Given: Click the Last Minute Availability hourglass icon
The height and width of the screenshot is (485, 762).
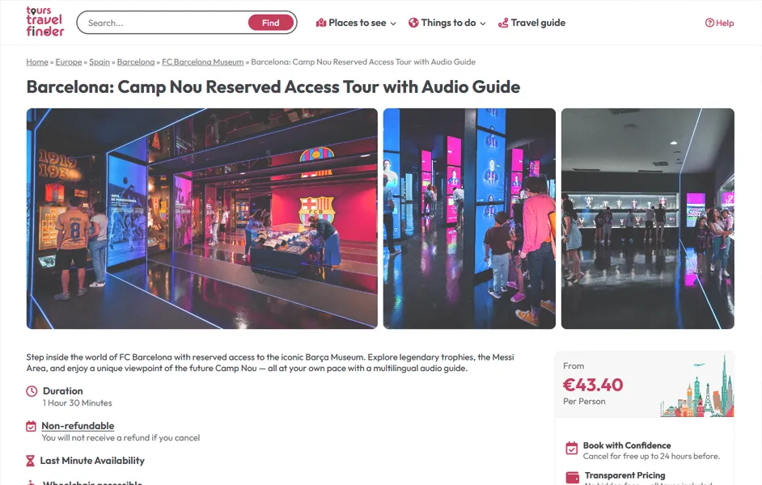Looking at the screenshot, I should tap(30, 461).
